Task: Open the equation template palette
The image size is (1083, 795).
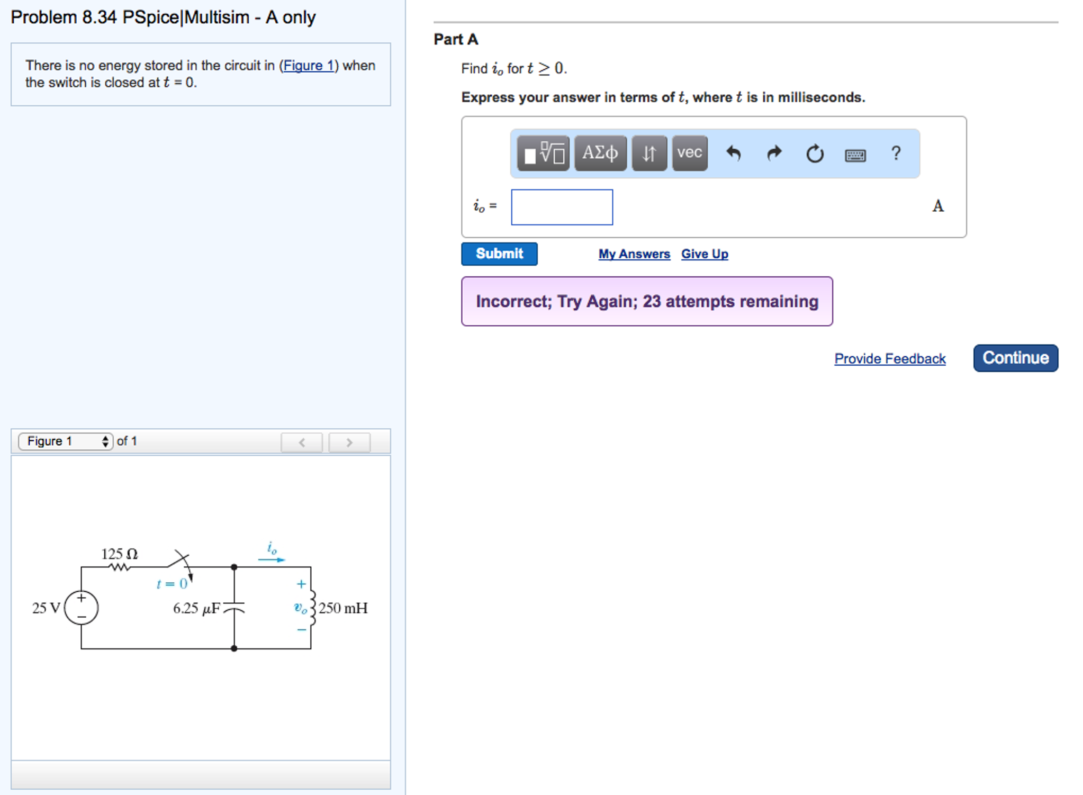Action: (543, 153)
